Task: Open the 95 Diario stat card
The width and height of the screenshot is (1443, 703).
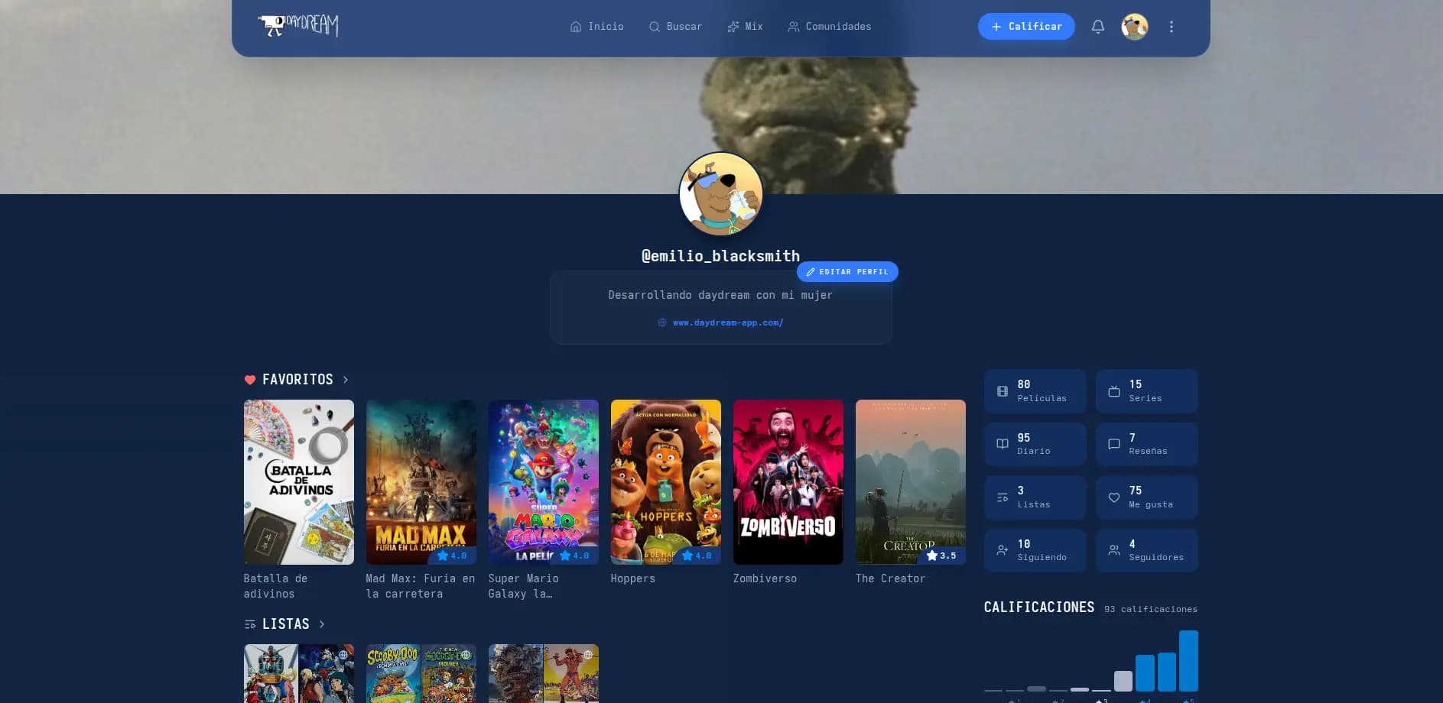Action: coord(1035,444)
